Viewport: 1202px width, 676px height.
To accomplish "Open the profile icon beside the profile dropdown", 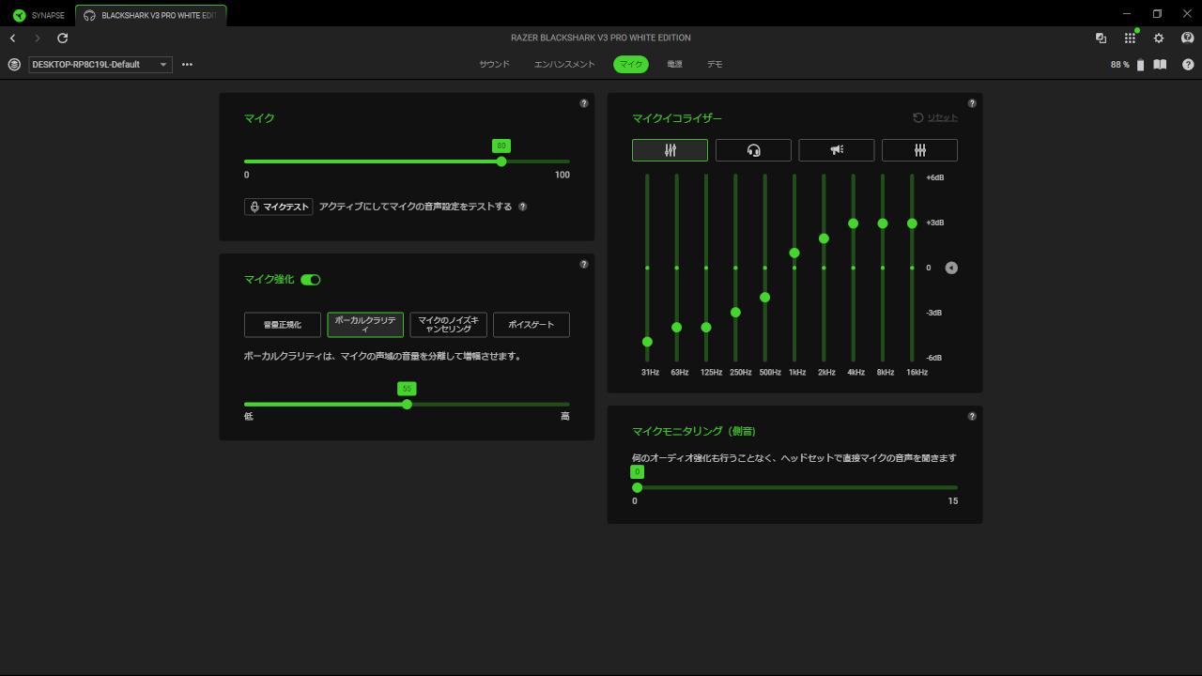I will coord(14,65).
